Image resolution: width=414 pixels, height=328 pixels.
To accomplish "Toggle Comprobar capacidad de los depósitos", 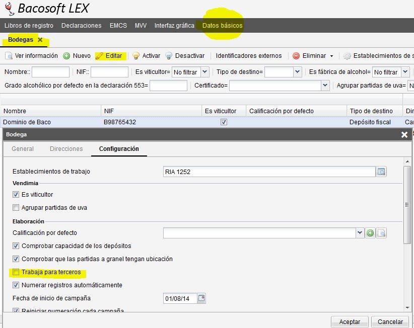I will pos(16,245).
